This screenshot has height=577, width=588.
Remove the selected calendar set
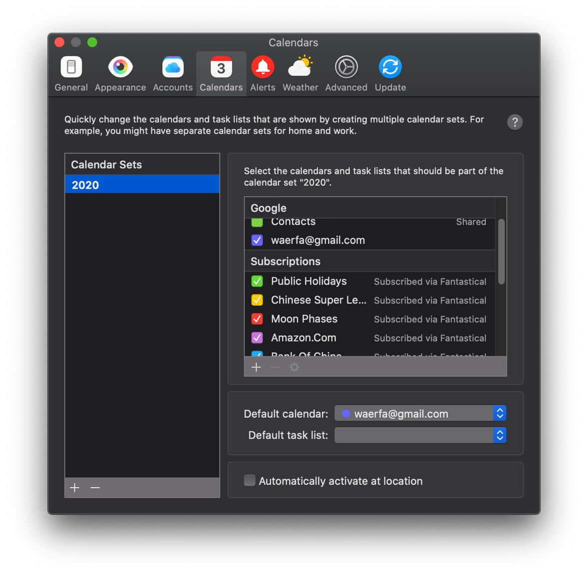tap(95, 487)
